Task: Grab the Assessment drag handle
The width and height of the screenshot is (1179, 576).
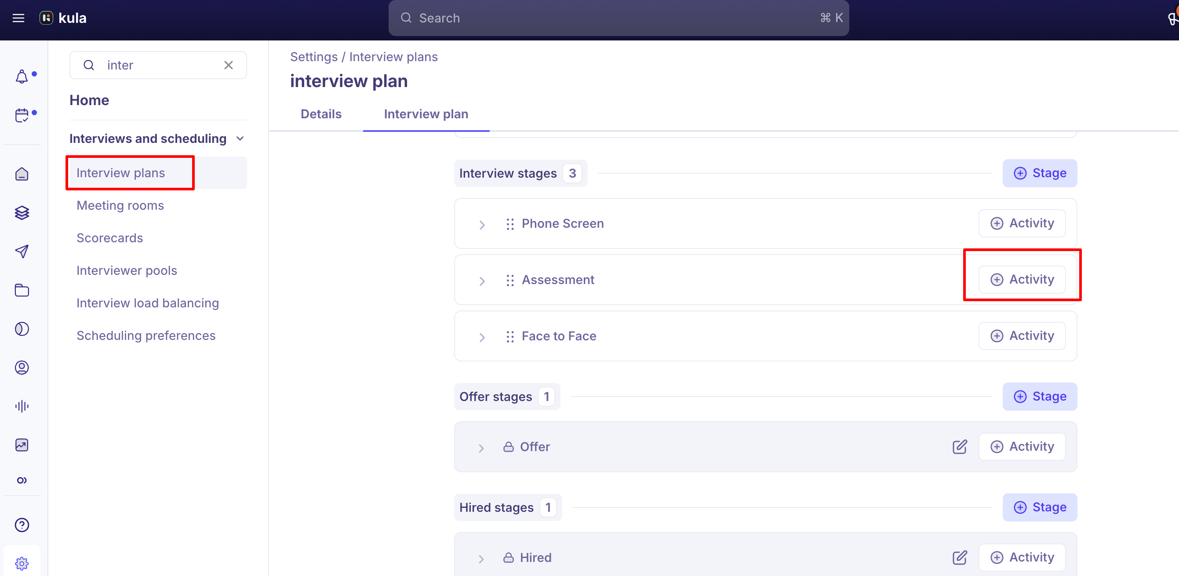Action: [x=510, y=280]
